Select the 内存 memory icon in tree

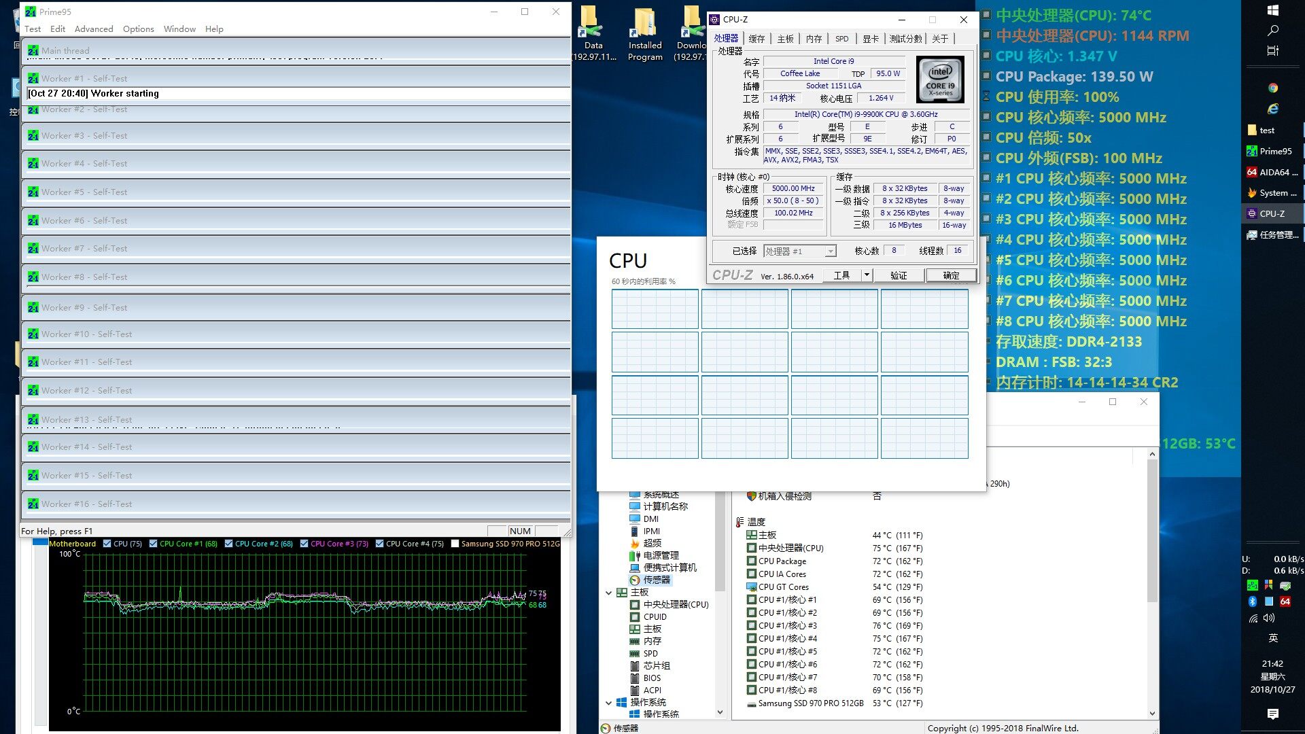(x=635, y=641)
